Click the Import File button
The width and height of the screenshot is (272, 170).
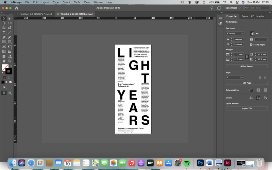247,108
